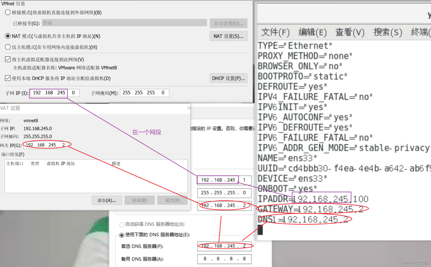Click the DEVICE="ens33" line
The width and height of the screenshot is (431, 267).
292,179
